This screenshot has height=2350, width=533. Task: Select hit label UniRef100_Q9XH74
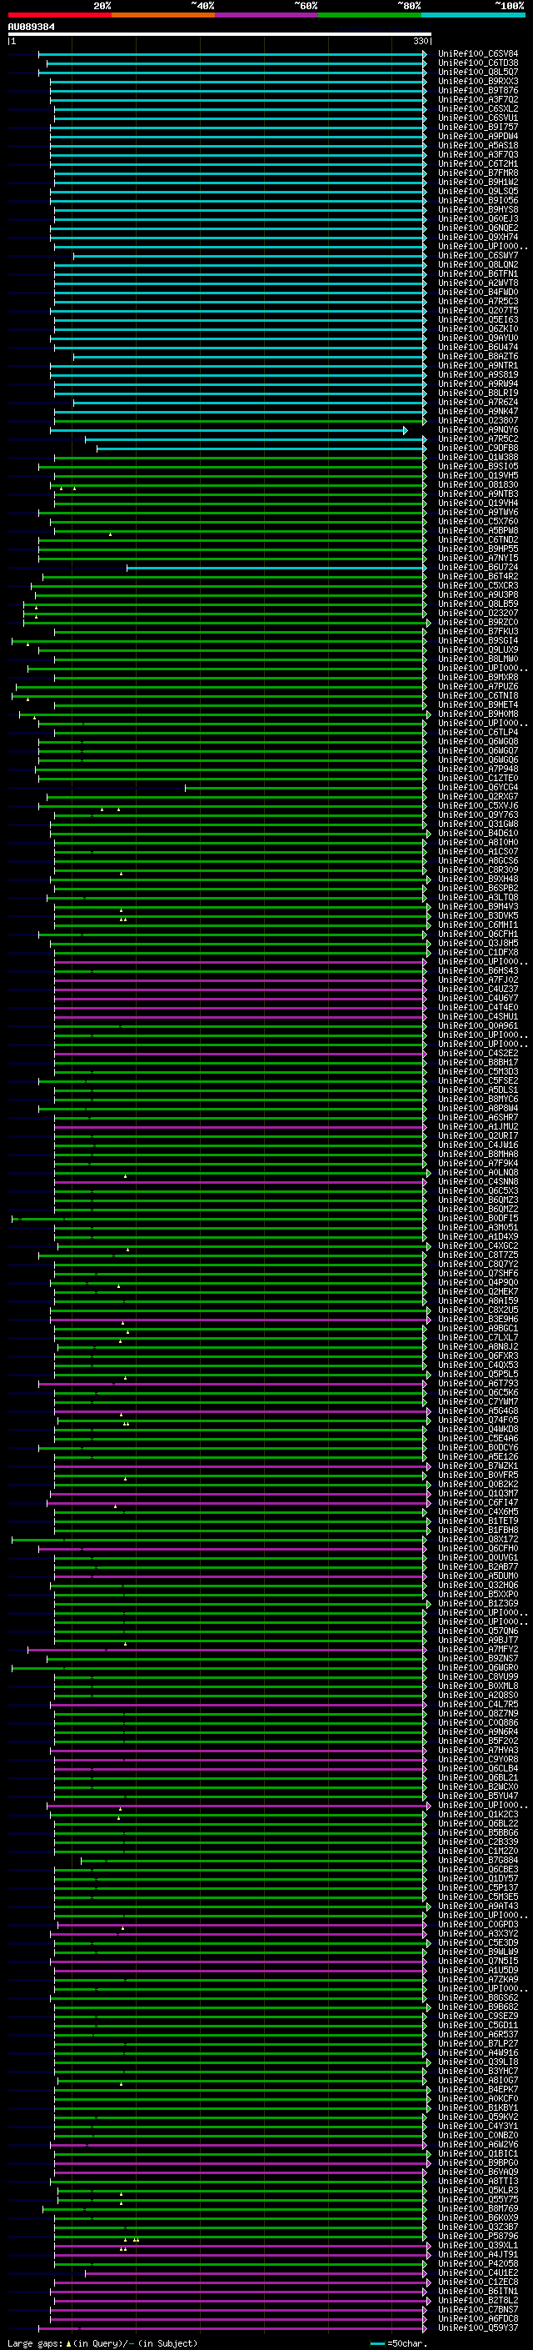coord(478,238)
